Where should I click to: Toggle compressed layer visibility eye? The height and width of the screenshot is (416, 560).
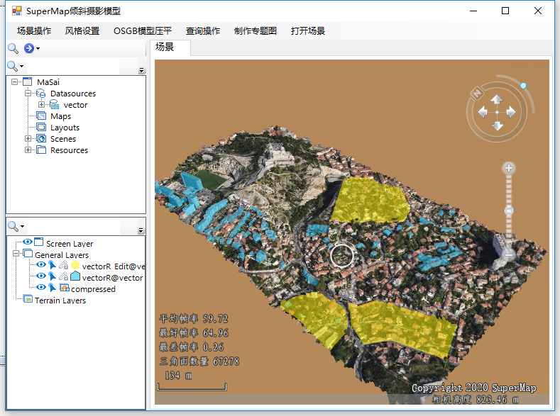coord(41,287)
